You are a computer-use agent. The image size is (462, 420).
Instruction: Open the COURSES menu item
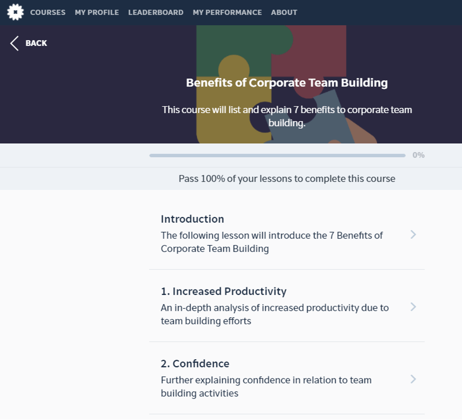[47, 12]
